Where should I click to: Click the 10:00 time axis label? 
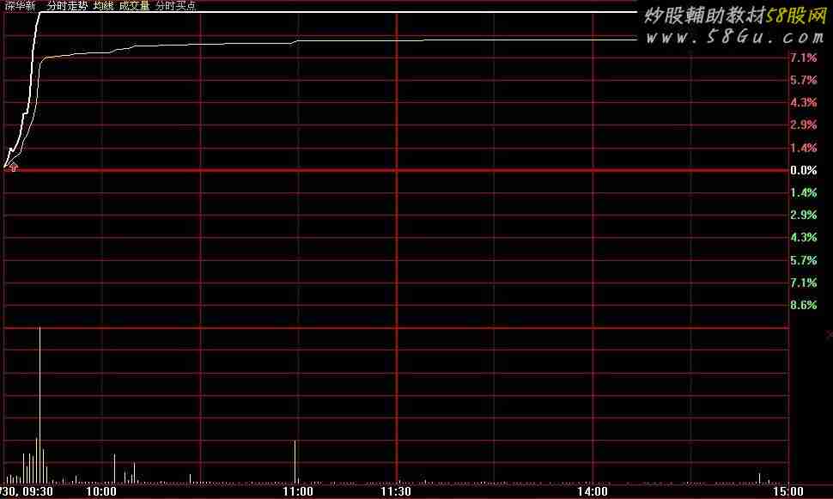tap(101, 491)
